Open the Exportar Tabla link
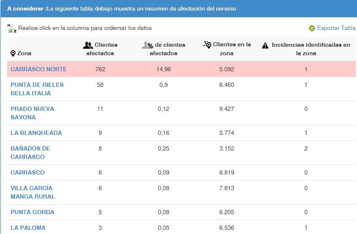Image resolution: width=357 pixels, height=234 pixels. point(336,28)
